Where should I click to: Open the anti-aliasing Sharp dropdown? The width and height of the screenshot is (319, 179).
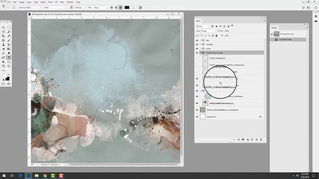pyautogui.click(x=100, y=7)
